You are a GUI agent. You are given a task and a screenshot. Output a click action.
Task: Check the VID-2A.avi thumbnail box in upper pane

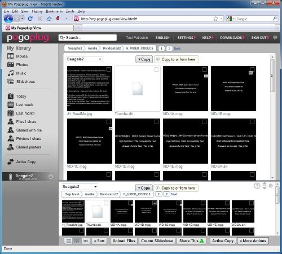(252, 122)
